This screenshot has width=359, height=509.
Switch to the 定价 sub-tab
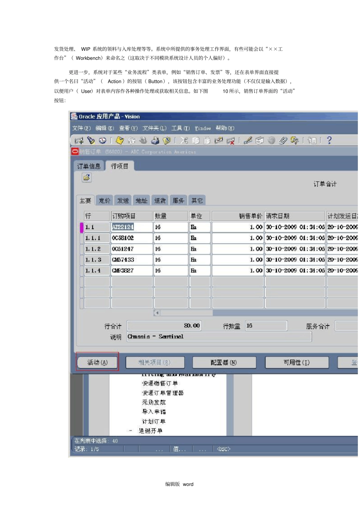pyautogui.click(x=105, y=201)
